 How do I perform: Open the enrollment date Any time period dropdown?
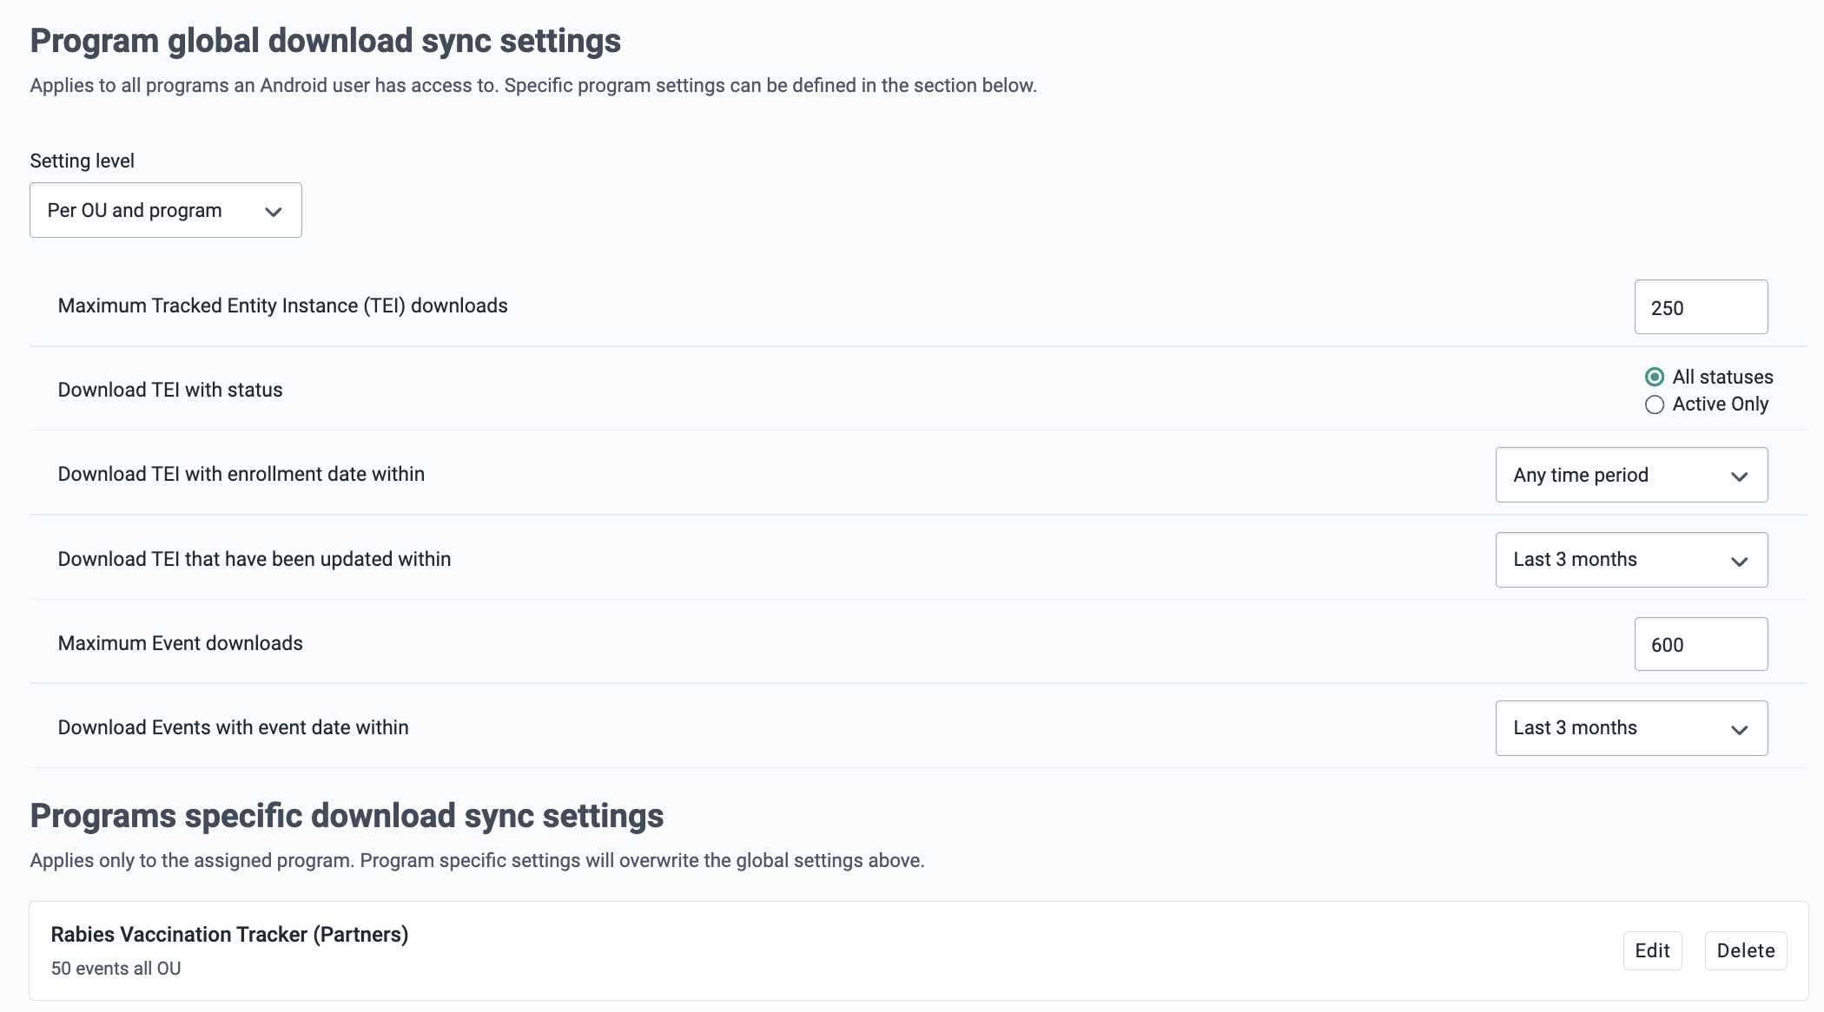[x=1631, y=475]
